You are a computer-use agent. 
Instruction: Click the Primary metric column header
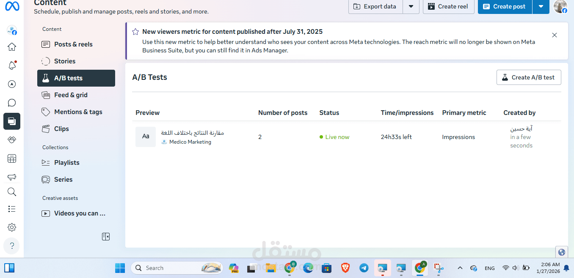[x=464, y=113]
